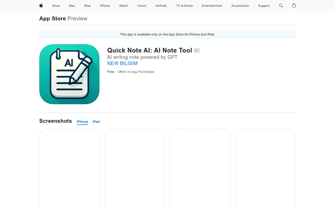
Task: Open the iPad navigation menu item
Action: tap(87, 6)
